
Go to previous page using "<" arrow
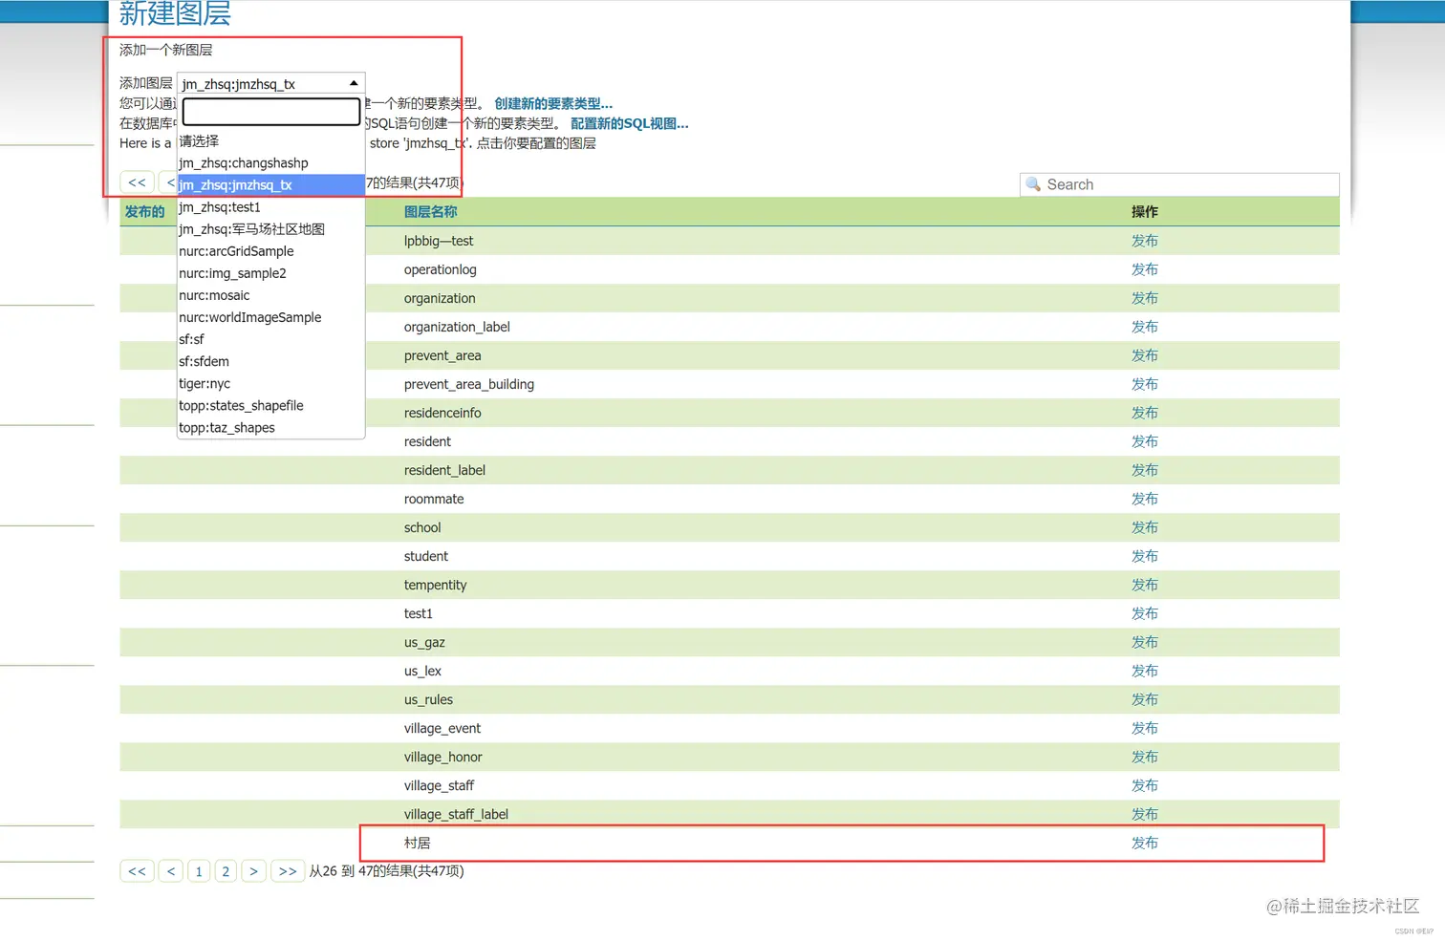point(170,870)
